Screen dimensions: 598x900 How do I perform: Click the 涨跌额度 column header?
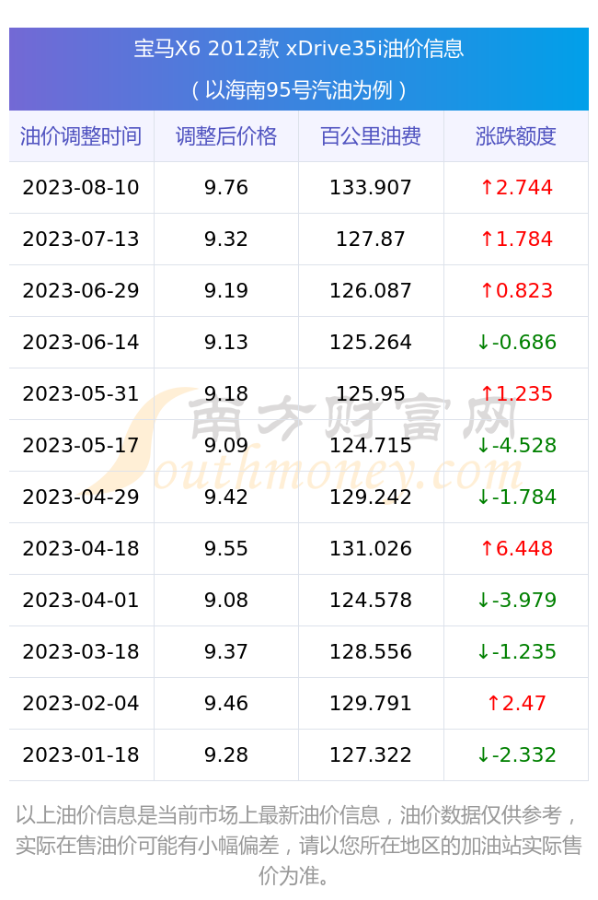tap(516, 136)
